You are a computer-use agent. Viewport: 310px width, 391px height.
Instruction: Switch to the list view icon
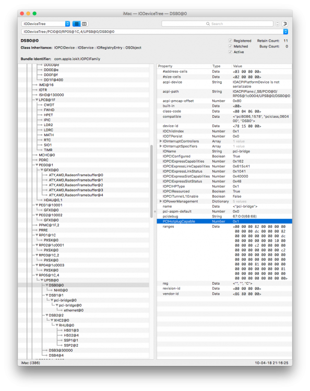pos(76,23)
